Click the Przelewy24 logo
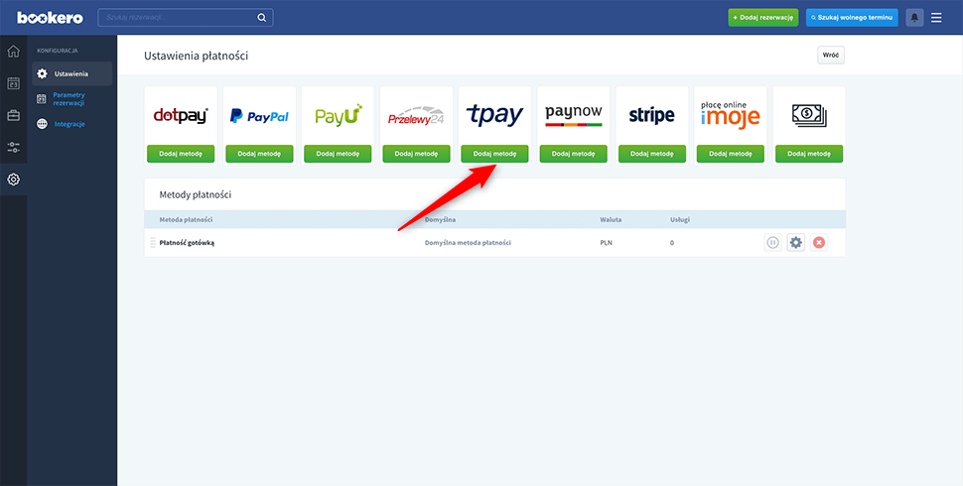This screenshot has height=486, width=963. (x=416, y=116)
